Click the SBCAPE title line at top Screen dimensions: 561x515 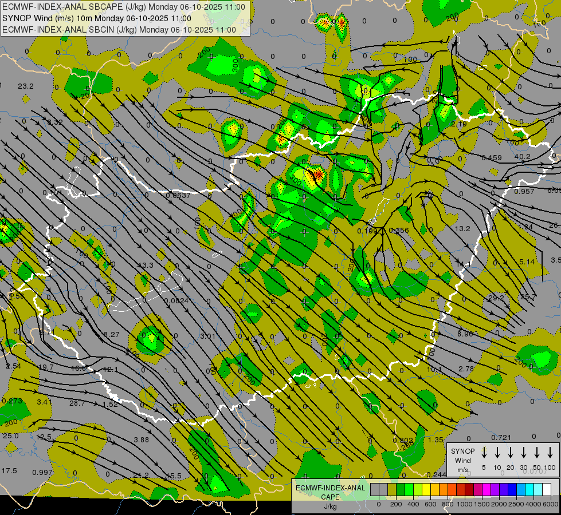click(x=124, y=7)
